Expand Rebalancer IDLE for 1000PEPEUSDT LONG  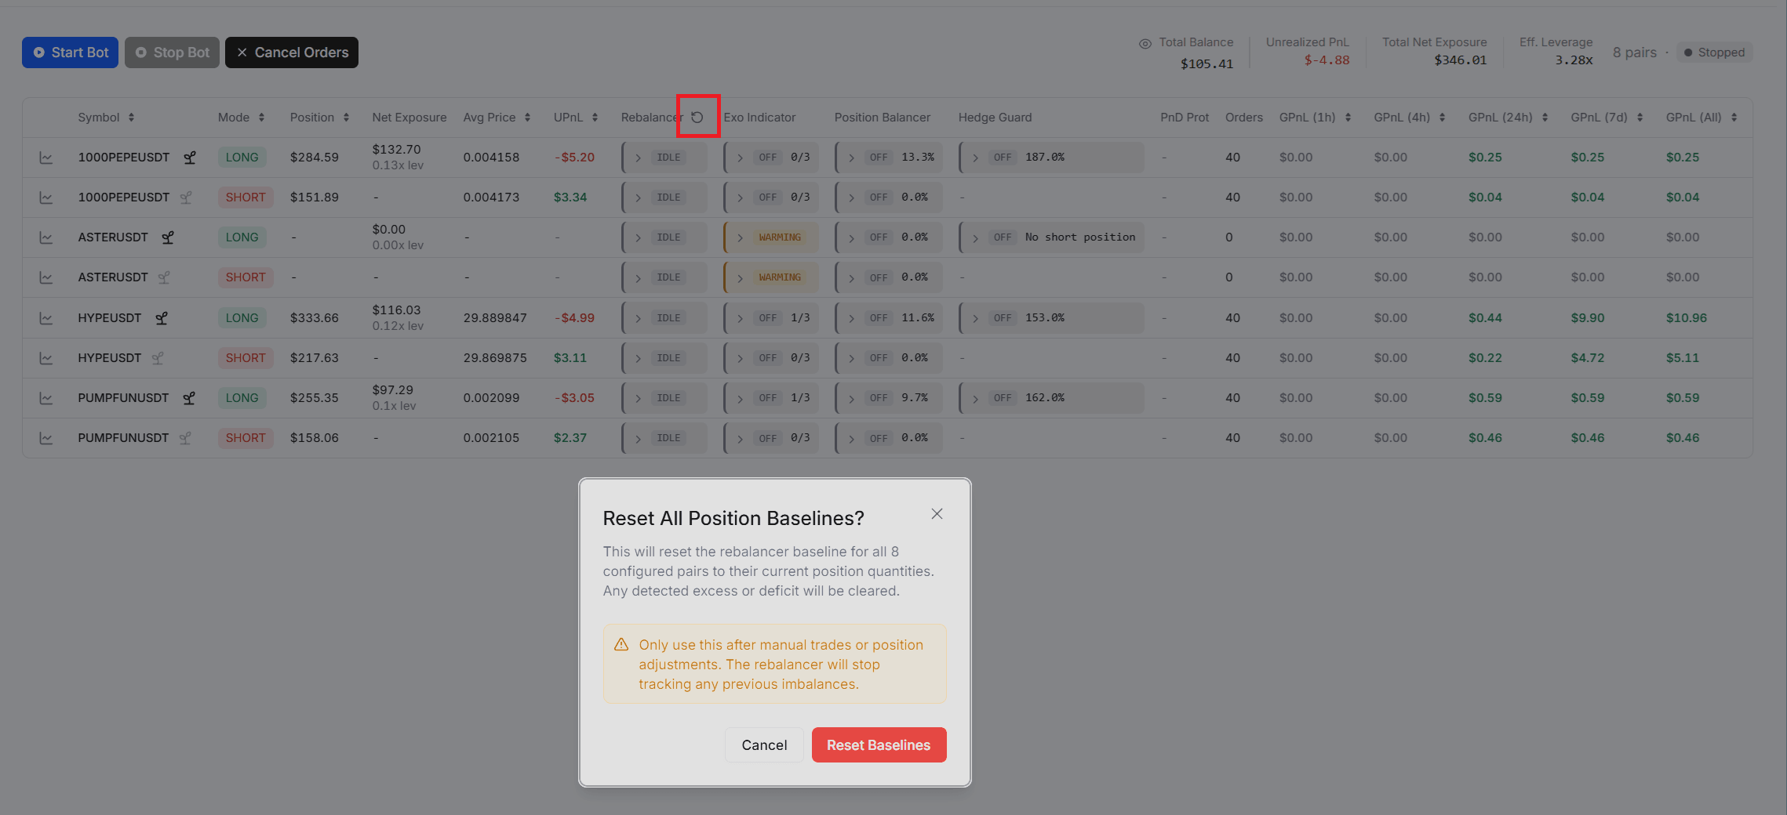[x=639, y=158]
